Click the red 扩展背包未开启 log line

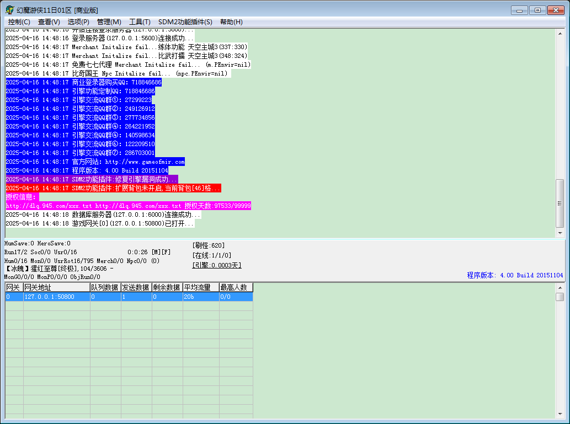point(113,188)
